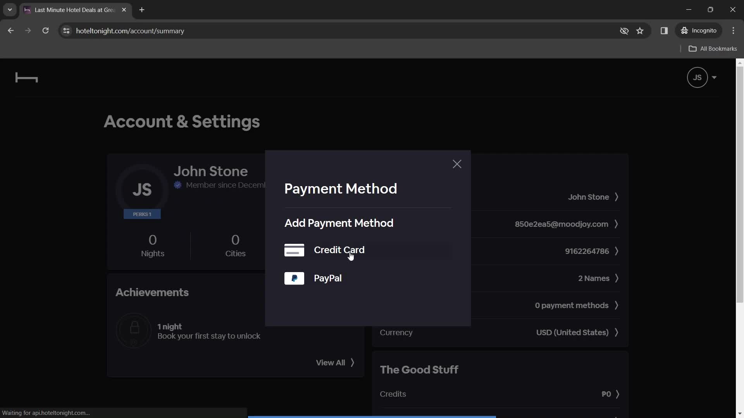Open the email address row chevron
This screenshot has width=744, height=418.
point(617,224)
